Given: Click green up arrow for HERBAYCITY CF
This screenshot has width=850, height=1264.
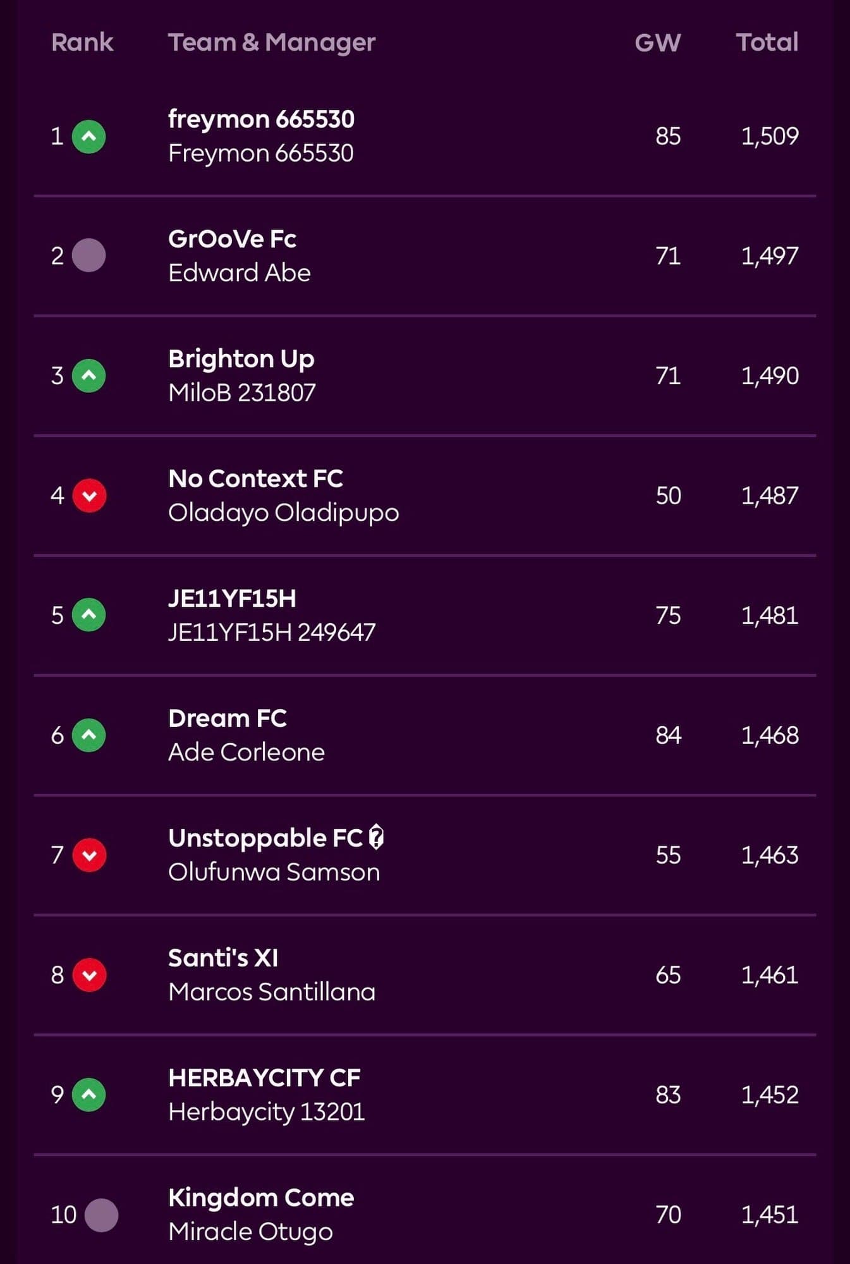Looking at the screenshot, I should [88, 1095].
